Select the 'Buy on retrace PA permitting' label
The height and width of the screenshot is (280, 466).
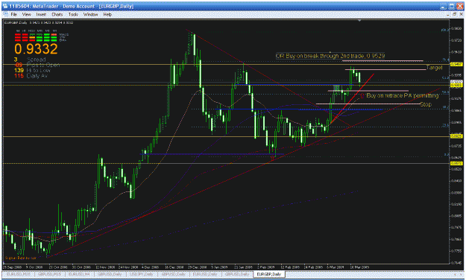(x=402, y=95)
